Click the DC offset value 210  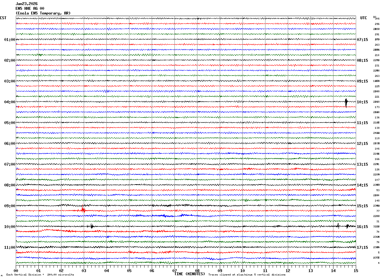[x=377, y=55]
